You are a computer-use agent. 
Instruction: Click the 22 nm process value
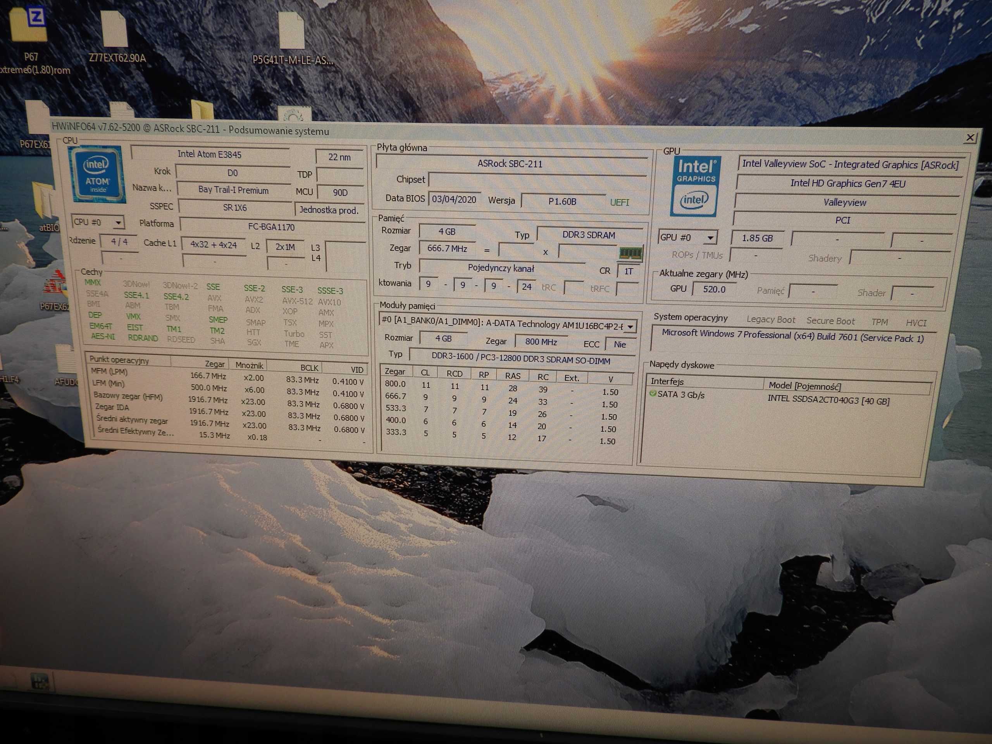click(339, 157)
